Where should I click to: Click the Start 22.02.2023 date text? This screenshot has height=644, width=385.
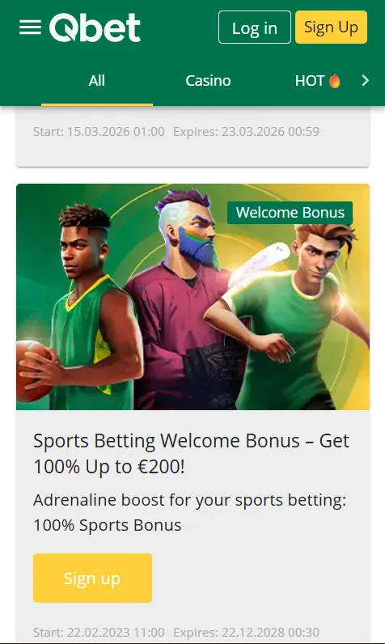coord(99,632)
